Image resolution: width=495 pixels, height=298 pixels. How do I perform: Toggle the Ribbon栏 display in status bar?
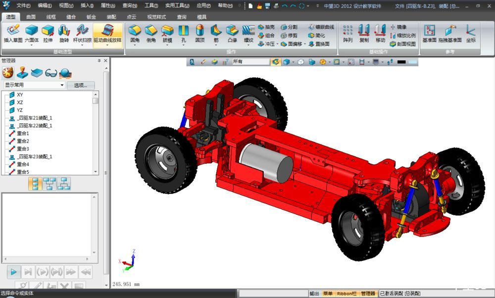346,294
